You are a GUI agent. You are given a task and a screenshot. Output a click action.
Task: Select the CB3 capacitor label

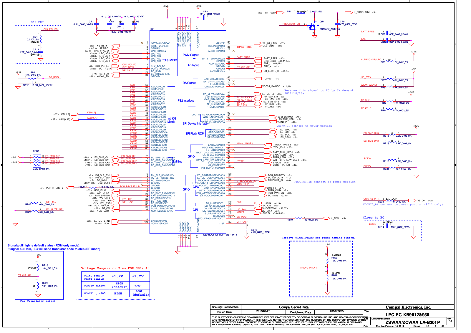[205, 11]
